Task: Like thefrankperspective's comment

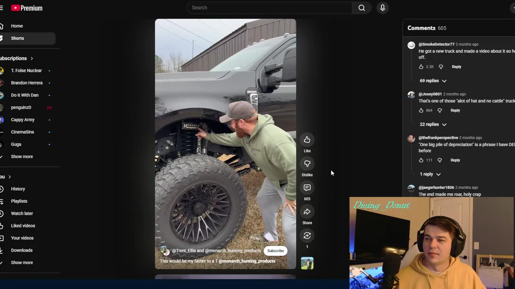Action: tap(421, 160)
